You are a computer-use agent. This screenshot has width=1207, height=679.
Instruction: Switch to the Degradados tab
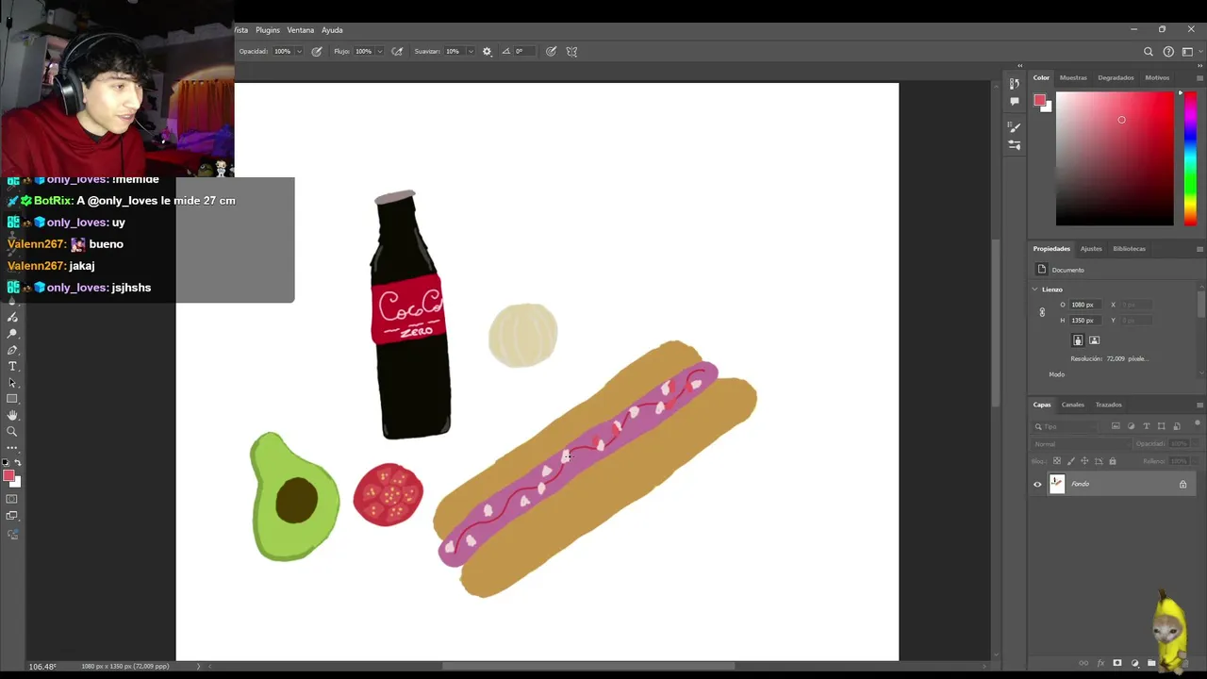click(1116, 77)
